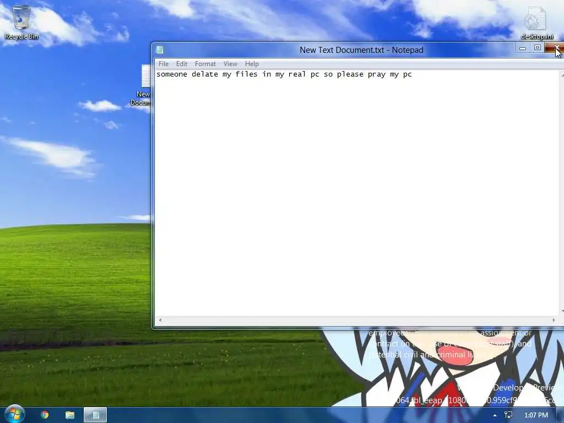
Task: Click the word 'delate' in the text
Action: click(x=205, y=74)
